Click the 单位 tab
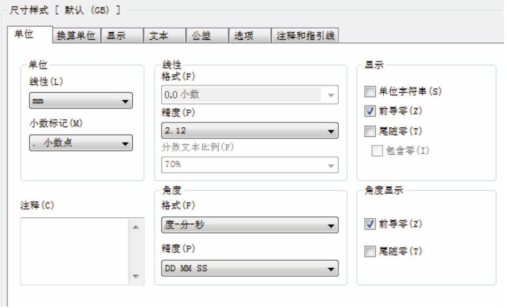The width and height of the screenshot is (507, 308). coord(30,34)
